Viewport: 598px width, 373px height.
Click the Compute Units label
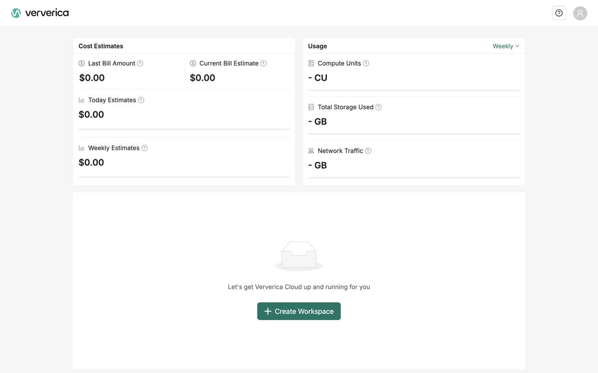tap(339, 63)
